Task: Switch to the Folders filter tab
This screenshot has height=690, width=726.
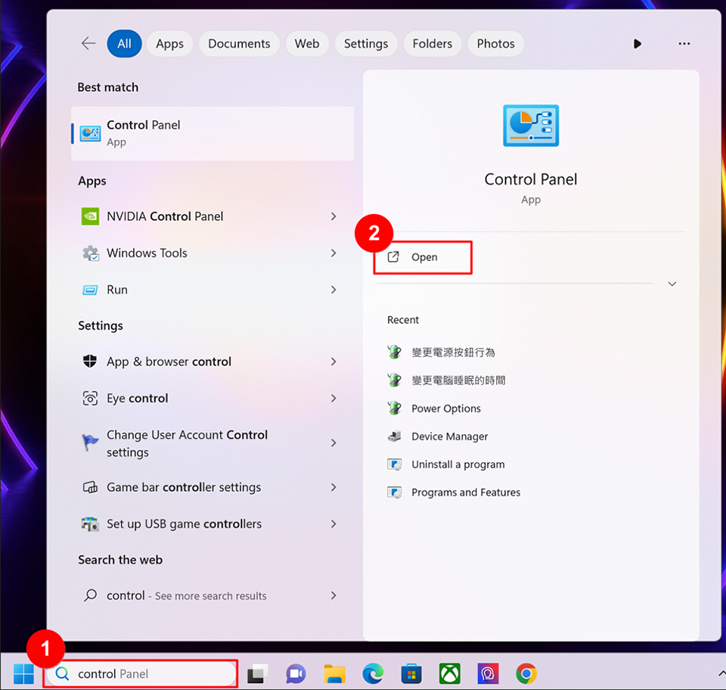Action: 432,44
